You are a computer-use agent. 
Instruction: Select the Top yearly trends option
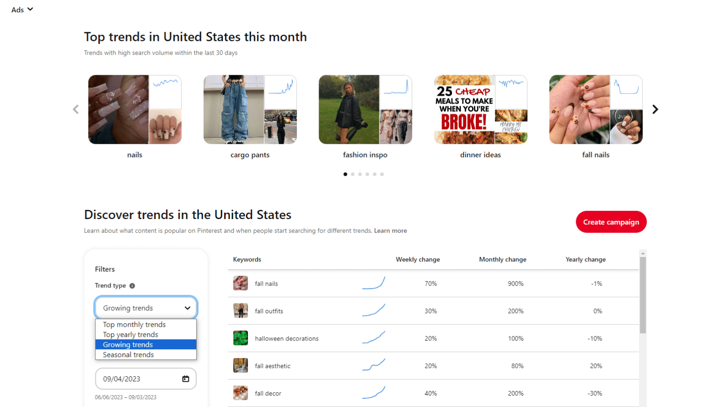tap(131, 334)
